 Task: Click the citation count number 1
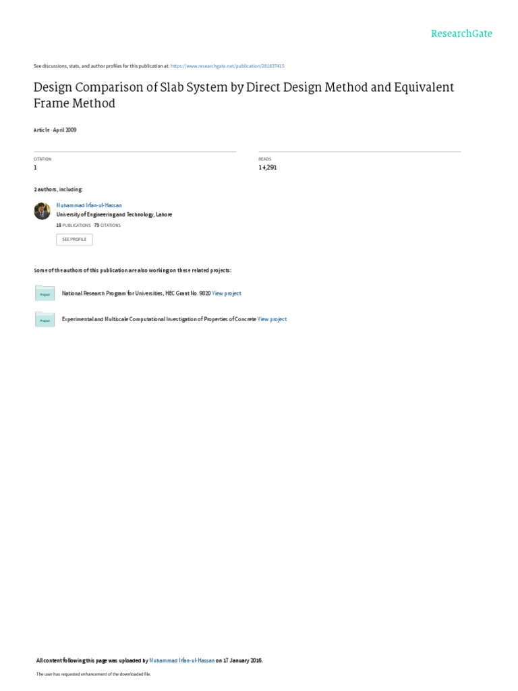[35, 167]
